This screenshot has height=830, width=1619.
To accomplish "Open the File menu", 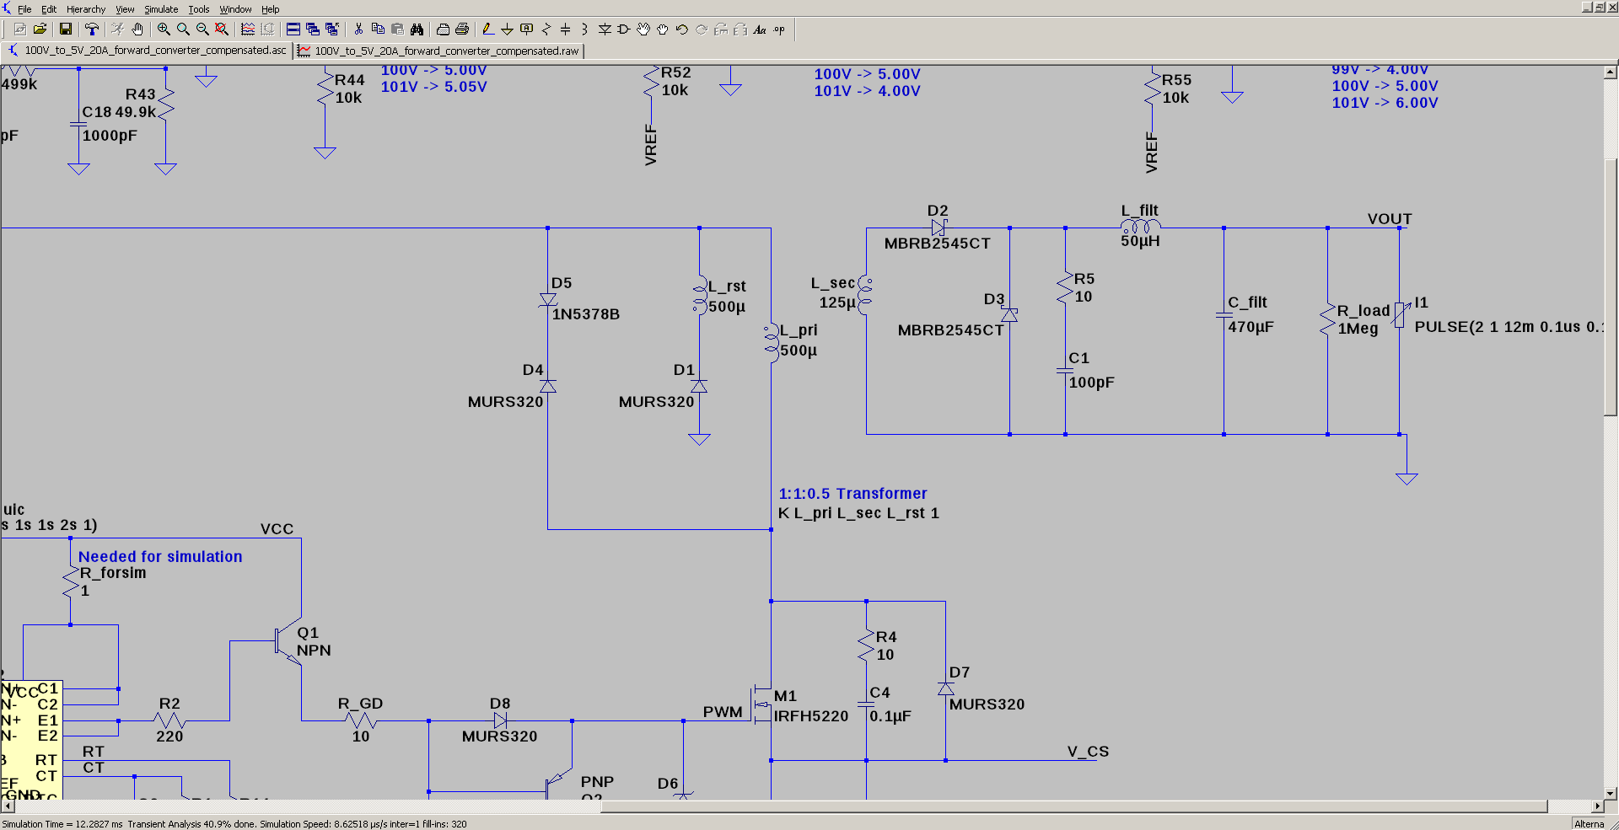I will click(x=24, y=9).
